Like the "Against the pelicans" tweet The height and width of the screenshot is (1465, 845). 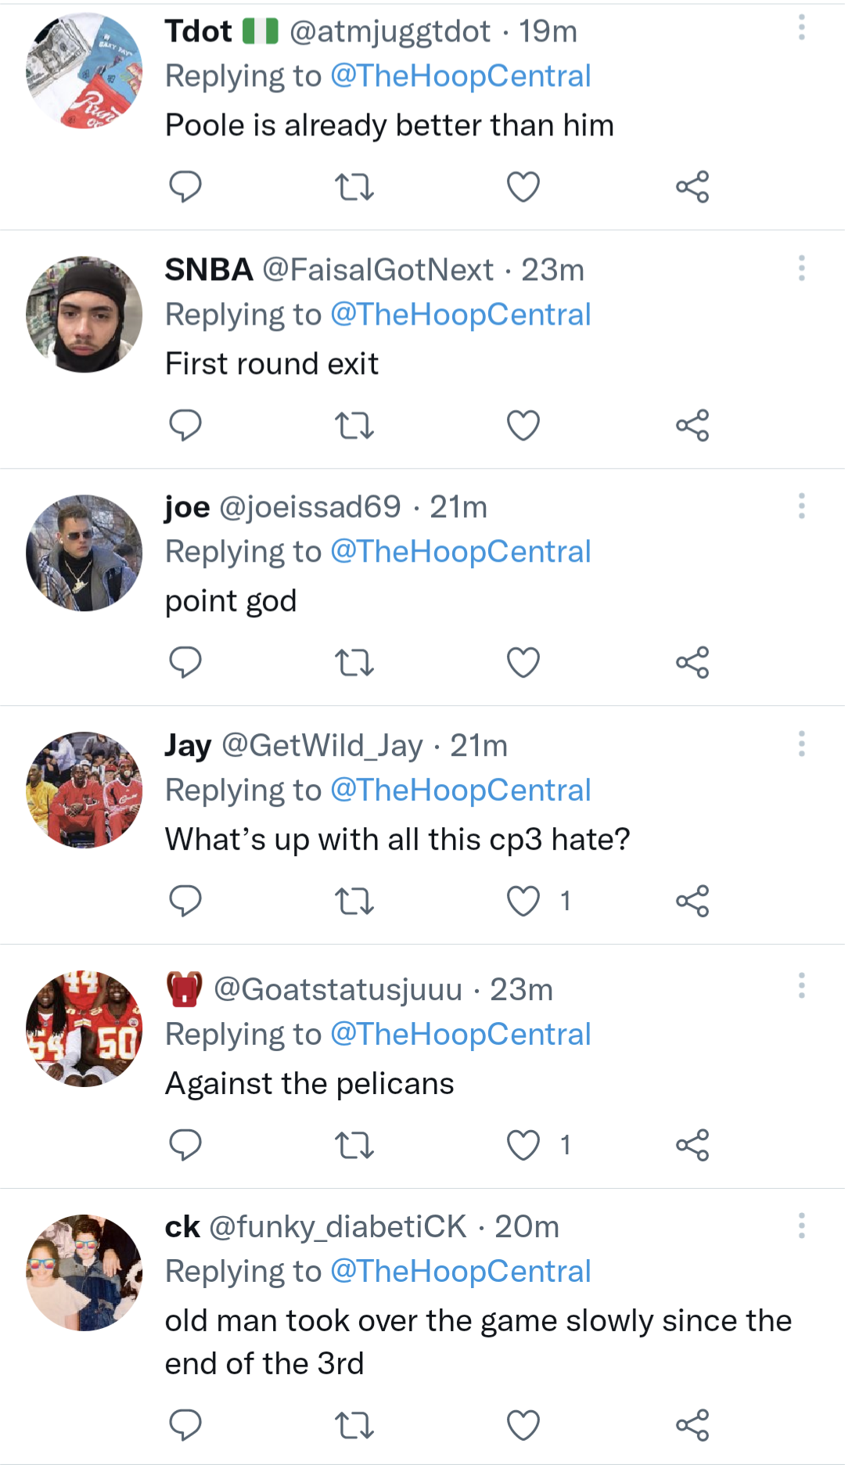point(523,1146)
